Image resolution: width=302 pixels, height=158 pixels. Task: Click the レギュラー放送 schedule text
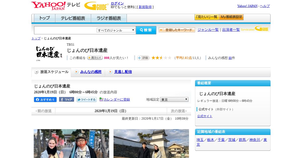(x=225, y=101)
